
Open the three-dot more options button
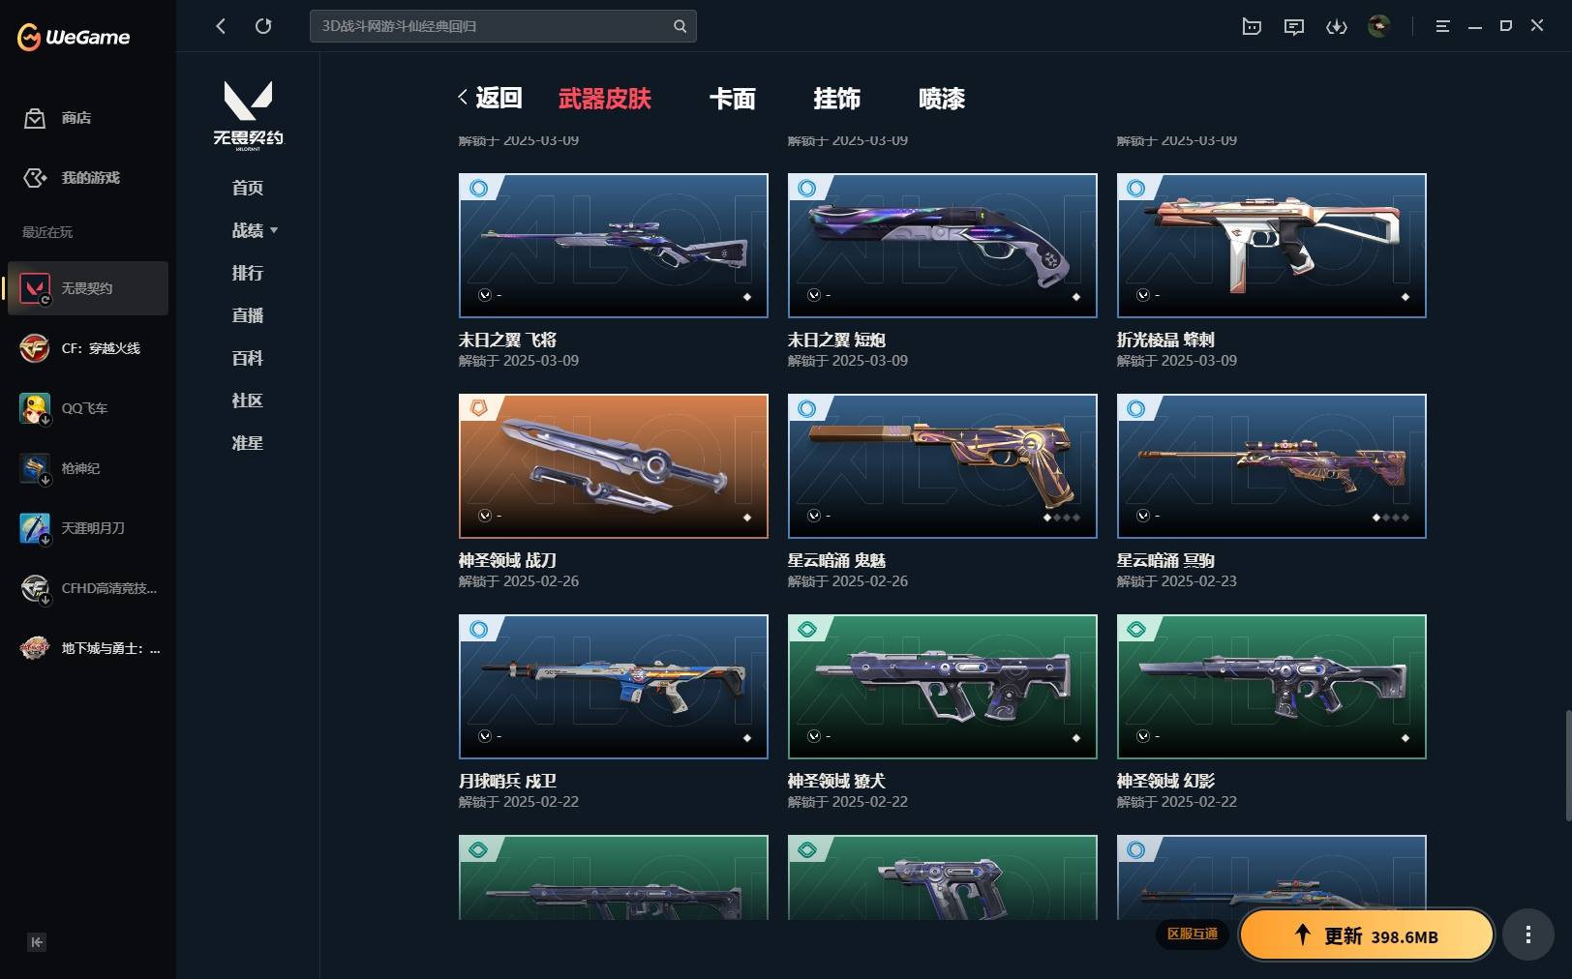click(1528, 934)
